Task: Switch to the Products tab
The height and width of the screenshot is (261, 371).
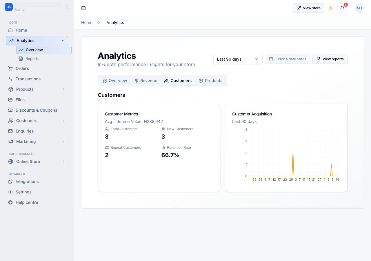Action: [x=210, y=81]
